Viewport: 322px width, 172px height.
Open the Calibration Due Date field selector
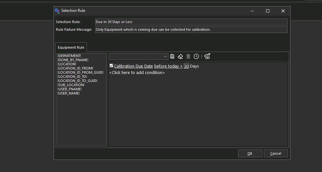[133, 66]
